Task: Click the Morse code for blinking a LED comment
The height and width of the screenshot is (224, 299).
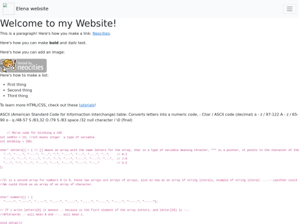Action: click(34, 133)
